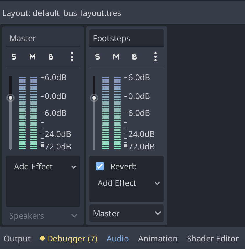Open Add Effect dropdown on Master bus
This screenshot has height=249, width=245.
(x=43, y=167)
